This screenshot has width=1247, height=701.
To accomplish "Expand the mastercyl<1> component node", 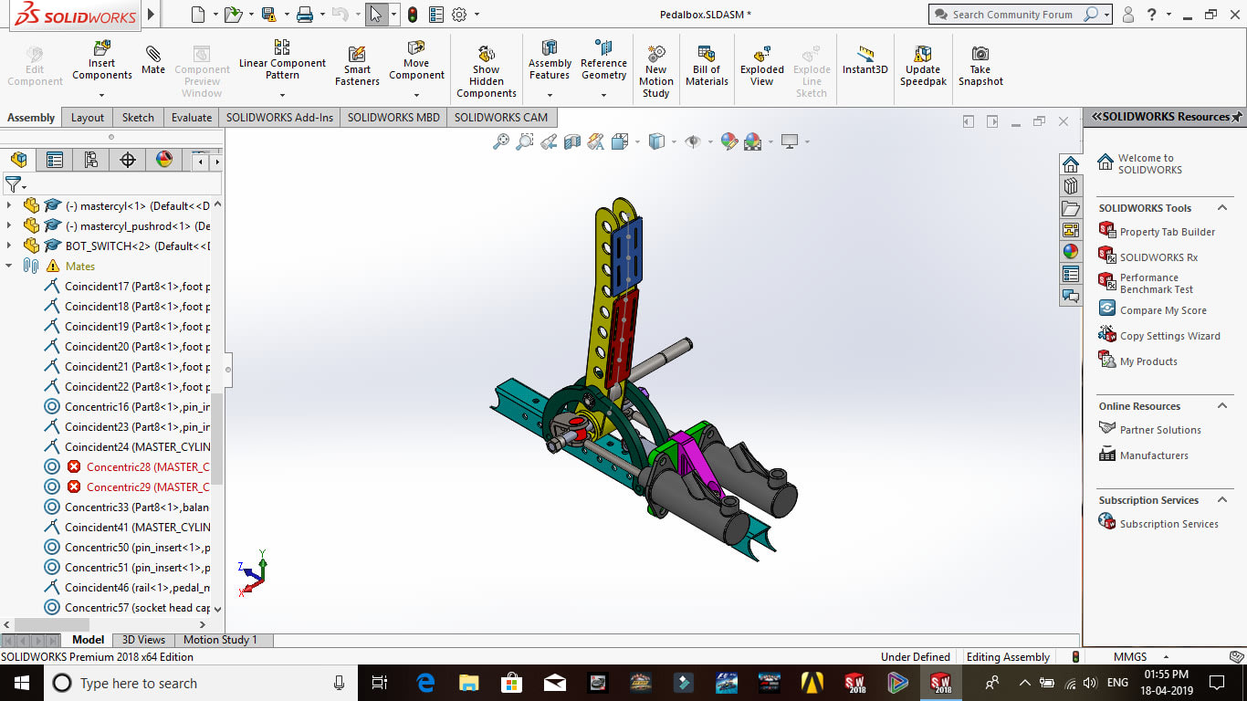I will coord(9,206).
